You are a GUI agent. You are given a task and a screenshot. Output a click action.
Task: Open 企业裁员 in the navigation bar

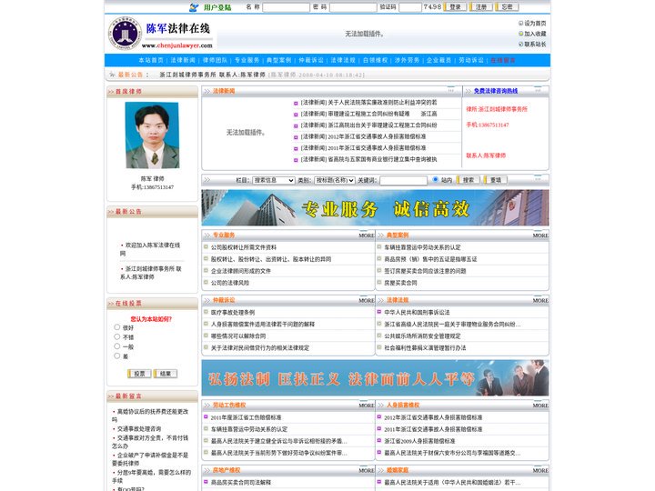coord(439,60)
